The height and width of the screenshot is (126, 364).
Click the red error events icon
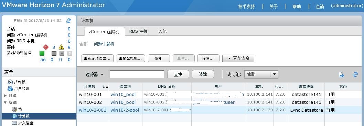(x=46, y=47)
